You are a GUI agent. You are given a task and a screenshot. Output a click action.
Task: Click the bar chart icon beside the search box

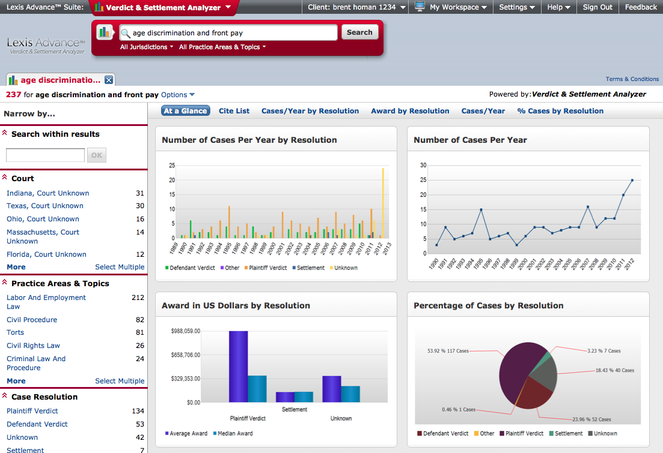pos(104,32)
